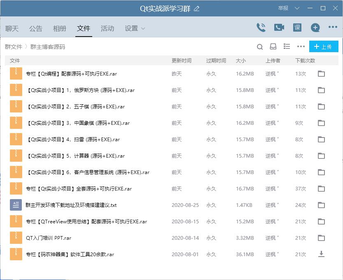343x280 pixels.
Task: Switch to the 聊天 tab
Action: click(x=12, y=28)
